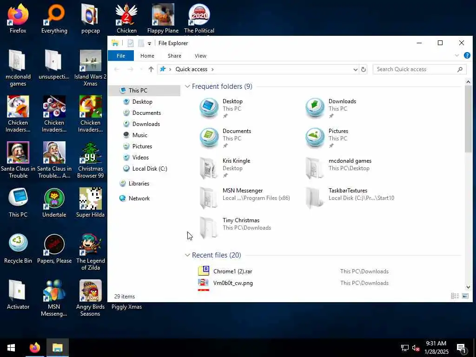Select the Papers, Please desktop shortcut
Screen dimensions: 476x357
pyautogui.click(x=54, y=249)
